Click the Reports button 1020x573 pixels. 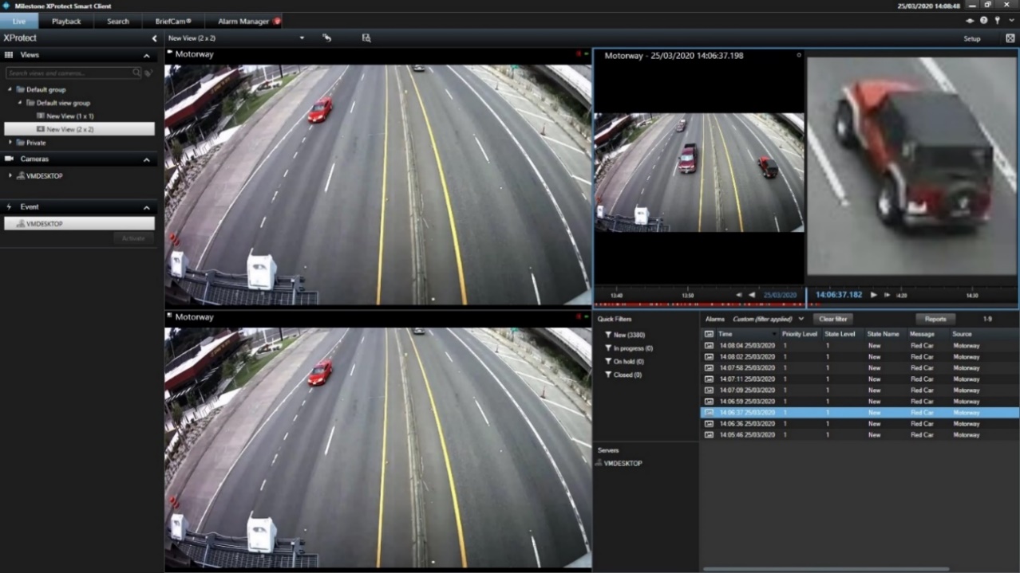tap(935, 319)
